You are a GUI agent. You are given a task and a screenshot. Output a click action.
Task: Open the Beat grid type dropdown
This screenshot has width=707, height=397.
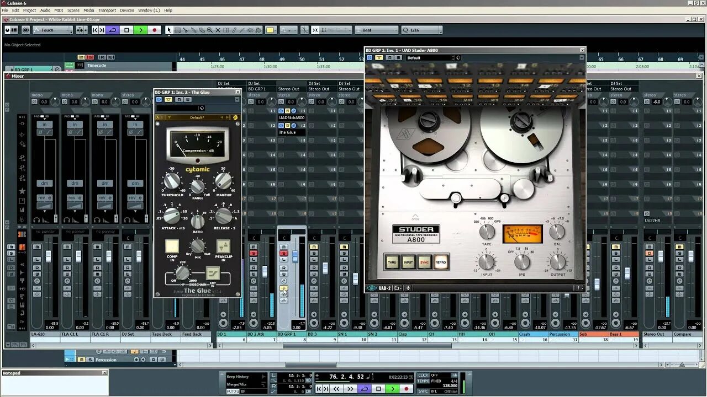[376, 30]
